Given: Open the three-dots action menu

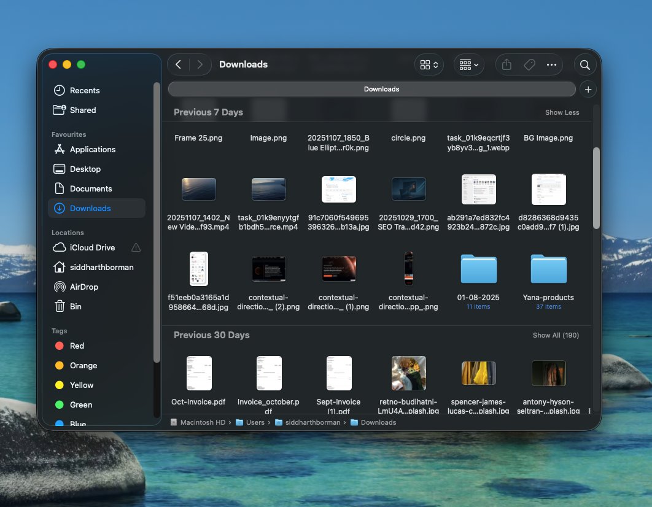Looking at the screenshot, I should (x=551, y=64).
